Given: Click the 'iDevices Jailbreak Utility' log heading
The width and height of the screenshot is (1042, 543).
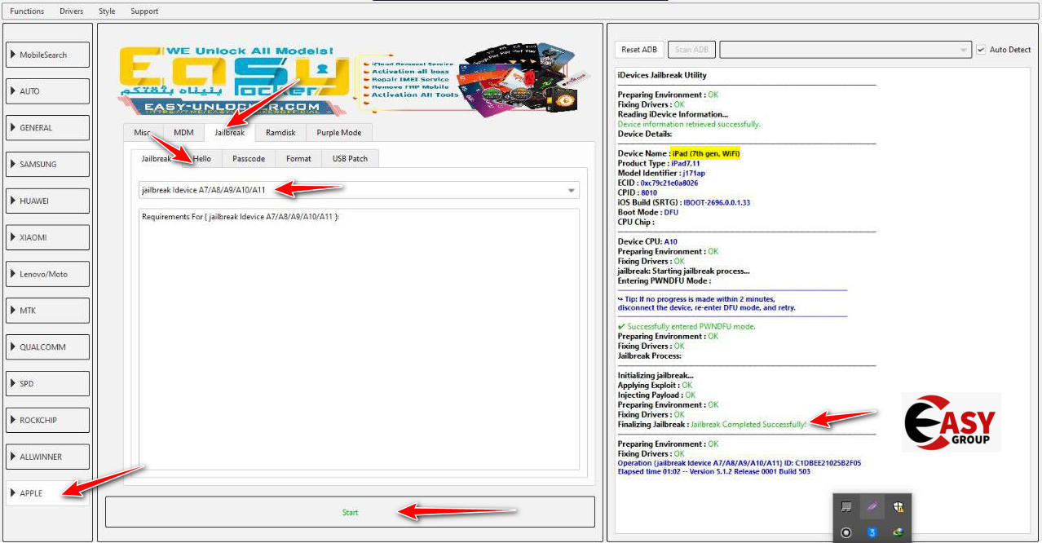Looking at the screenshot, I should (662, 75).
